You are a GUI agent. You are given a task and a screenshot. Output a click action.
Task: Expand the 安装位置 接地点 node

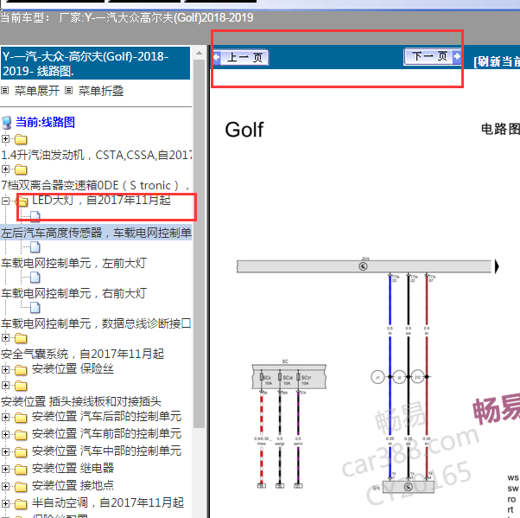point(5,486)
